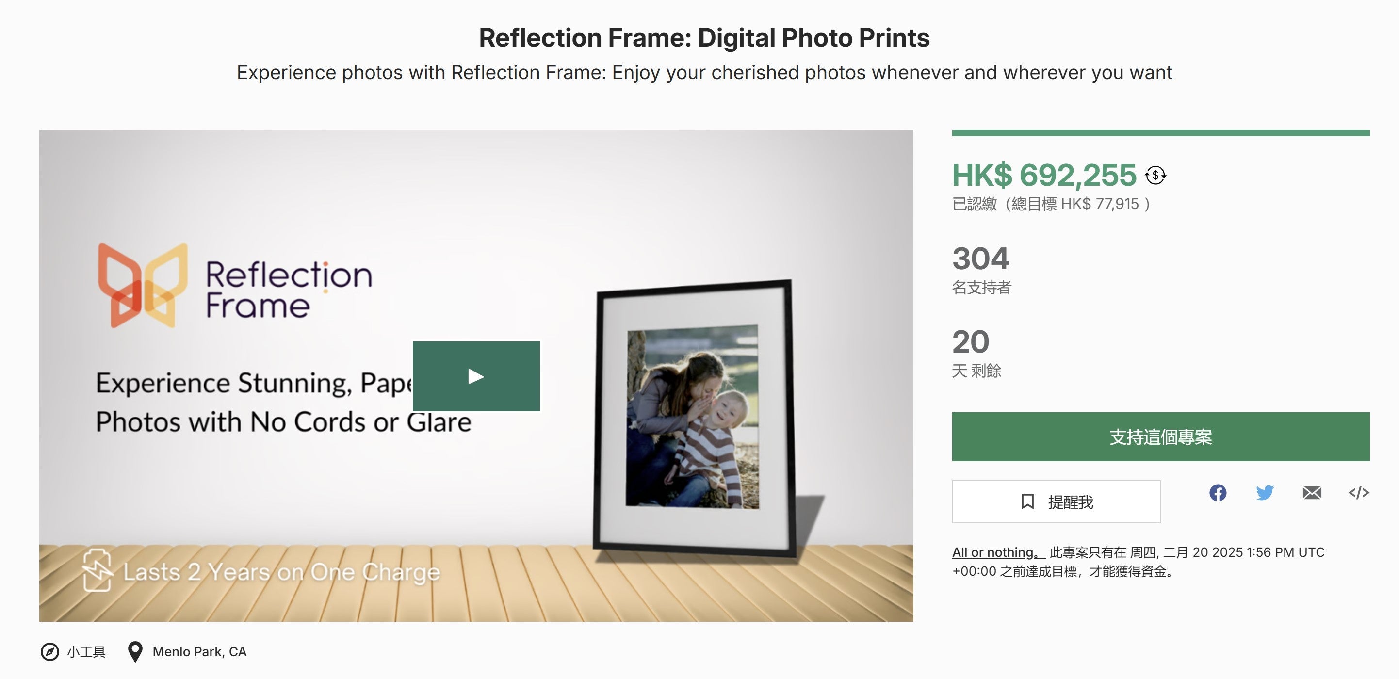Click the currency conversion icon beside HK$ 692,255
This screenshot has height=679, width=1399.
coord(1155,176)
